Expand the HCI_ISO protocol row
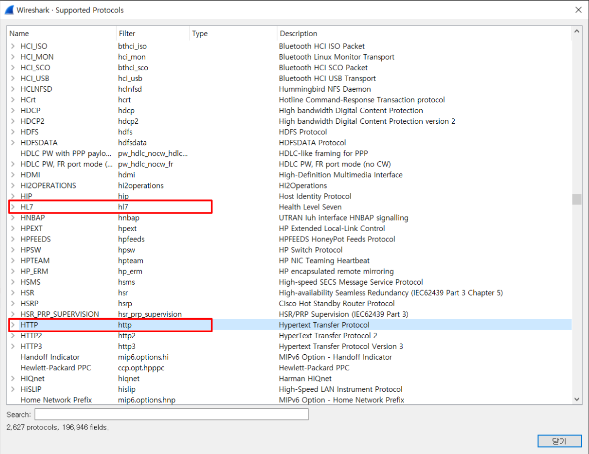The image size is (589, 454). pos(13,46)
